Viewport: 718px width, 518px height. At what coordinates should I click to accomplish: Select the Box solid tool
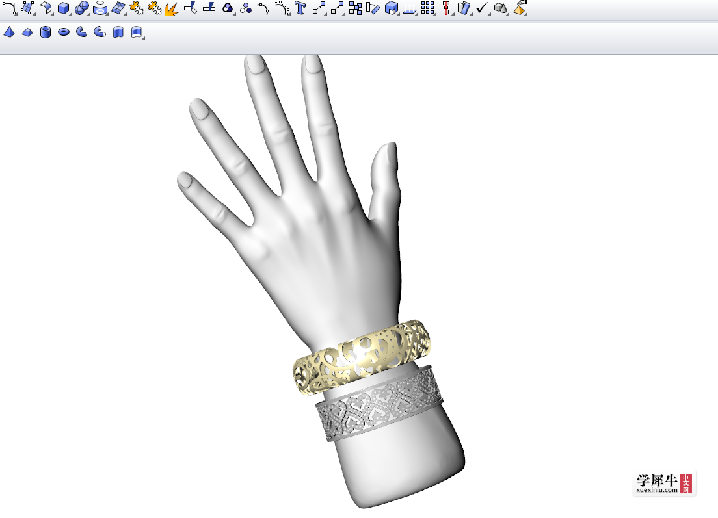63,8
